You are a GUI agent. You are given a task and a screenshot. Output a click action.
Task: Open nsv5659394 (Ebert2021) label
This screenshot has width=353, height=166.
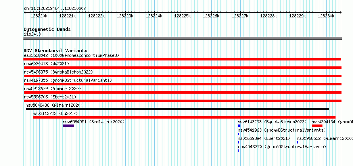(x=264, y=138)
